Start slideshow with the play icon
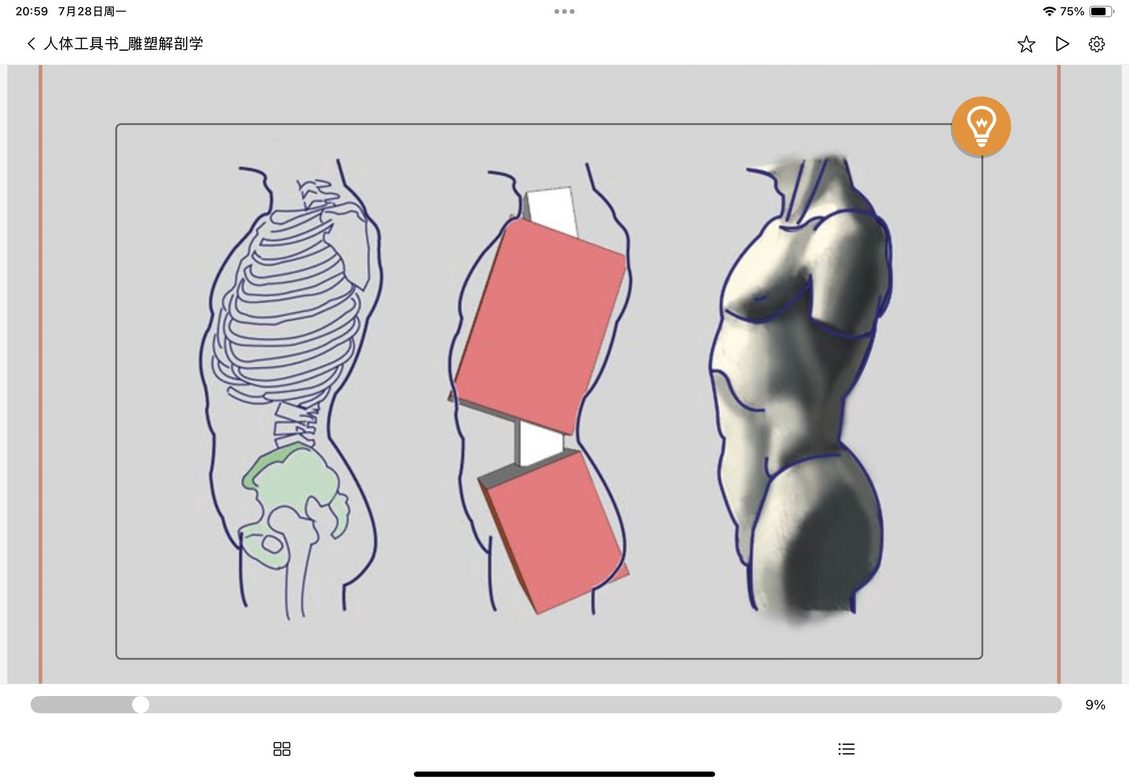This screenshot has height=784, width=1129. [1062, 44]
